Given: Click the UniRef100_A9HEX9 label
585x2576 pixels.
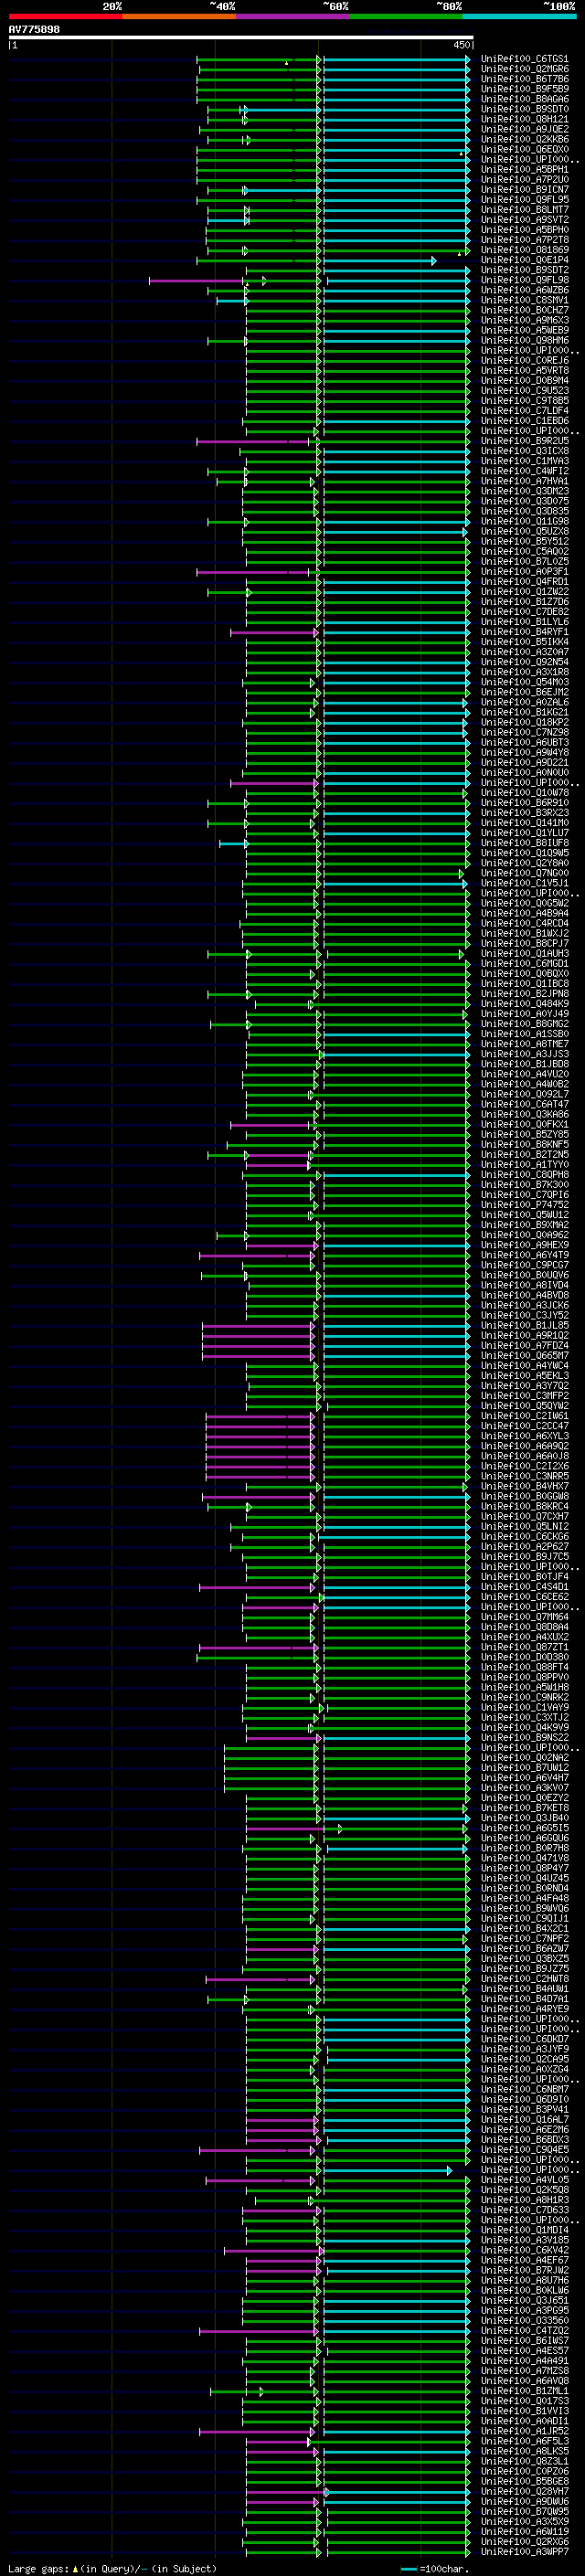Looking at the screenshot, I should (x=524, y=1245).
